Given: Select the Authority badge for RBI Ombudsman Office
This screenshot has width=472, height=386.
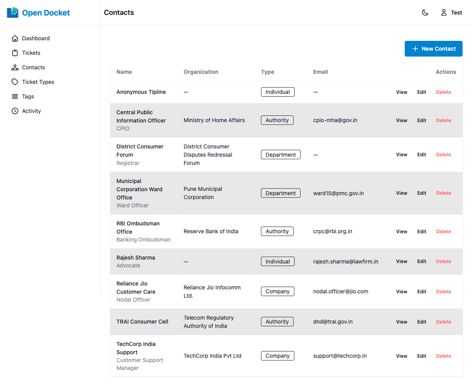Looking at the screenshot, I should coord(277,231).
